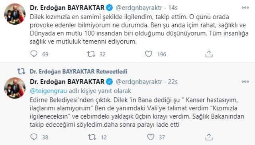Open @teigengrau mention link
Image resolution: width=255 pixels, height=145 pixels.
(x=49, y=91)
